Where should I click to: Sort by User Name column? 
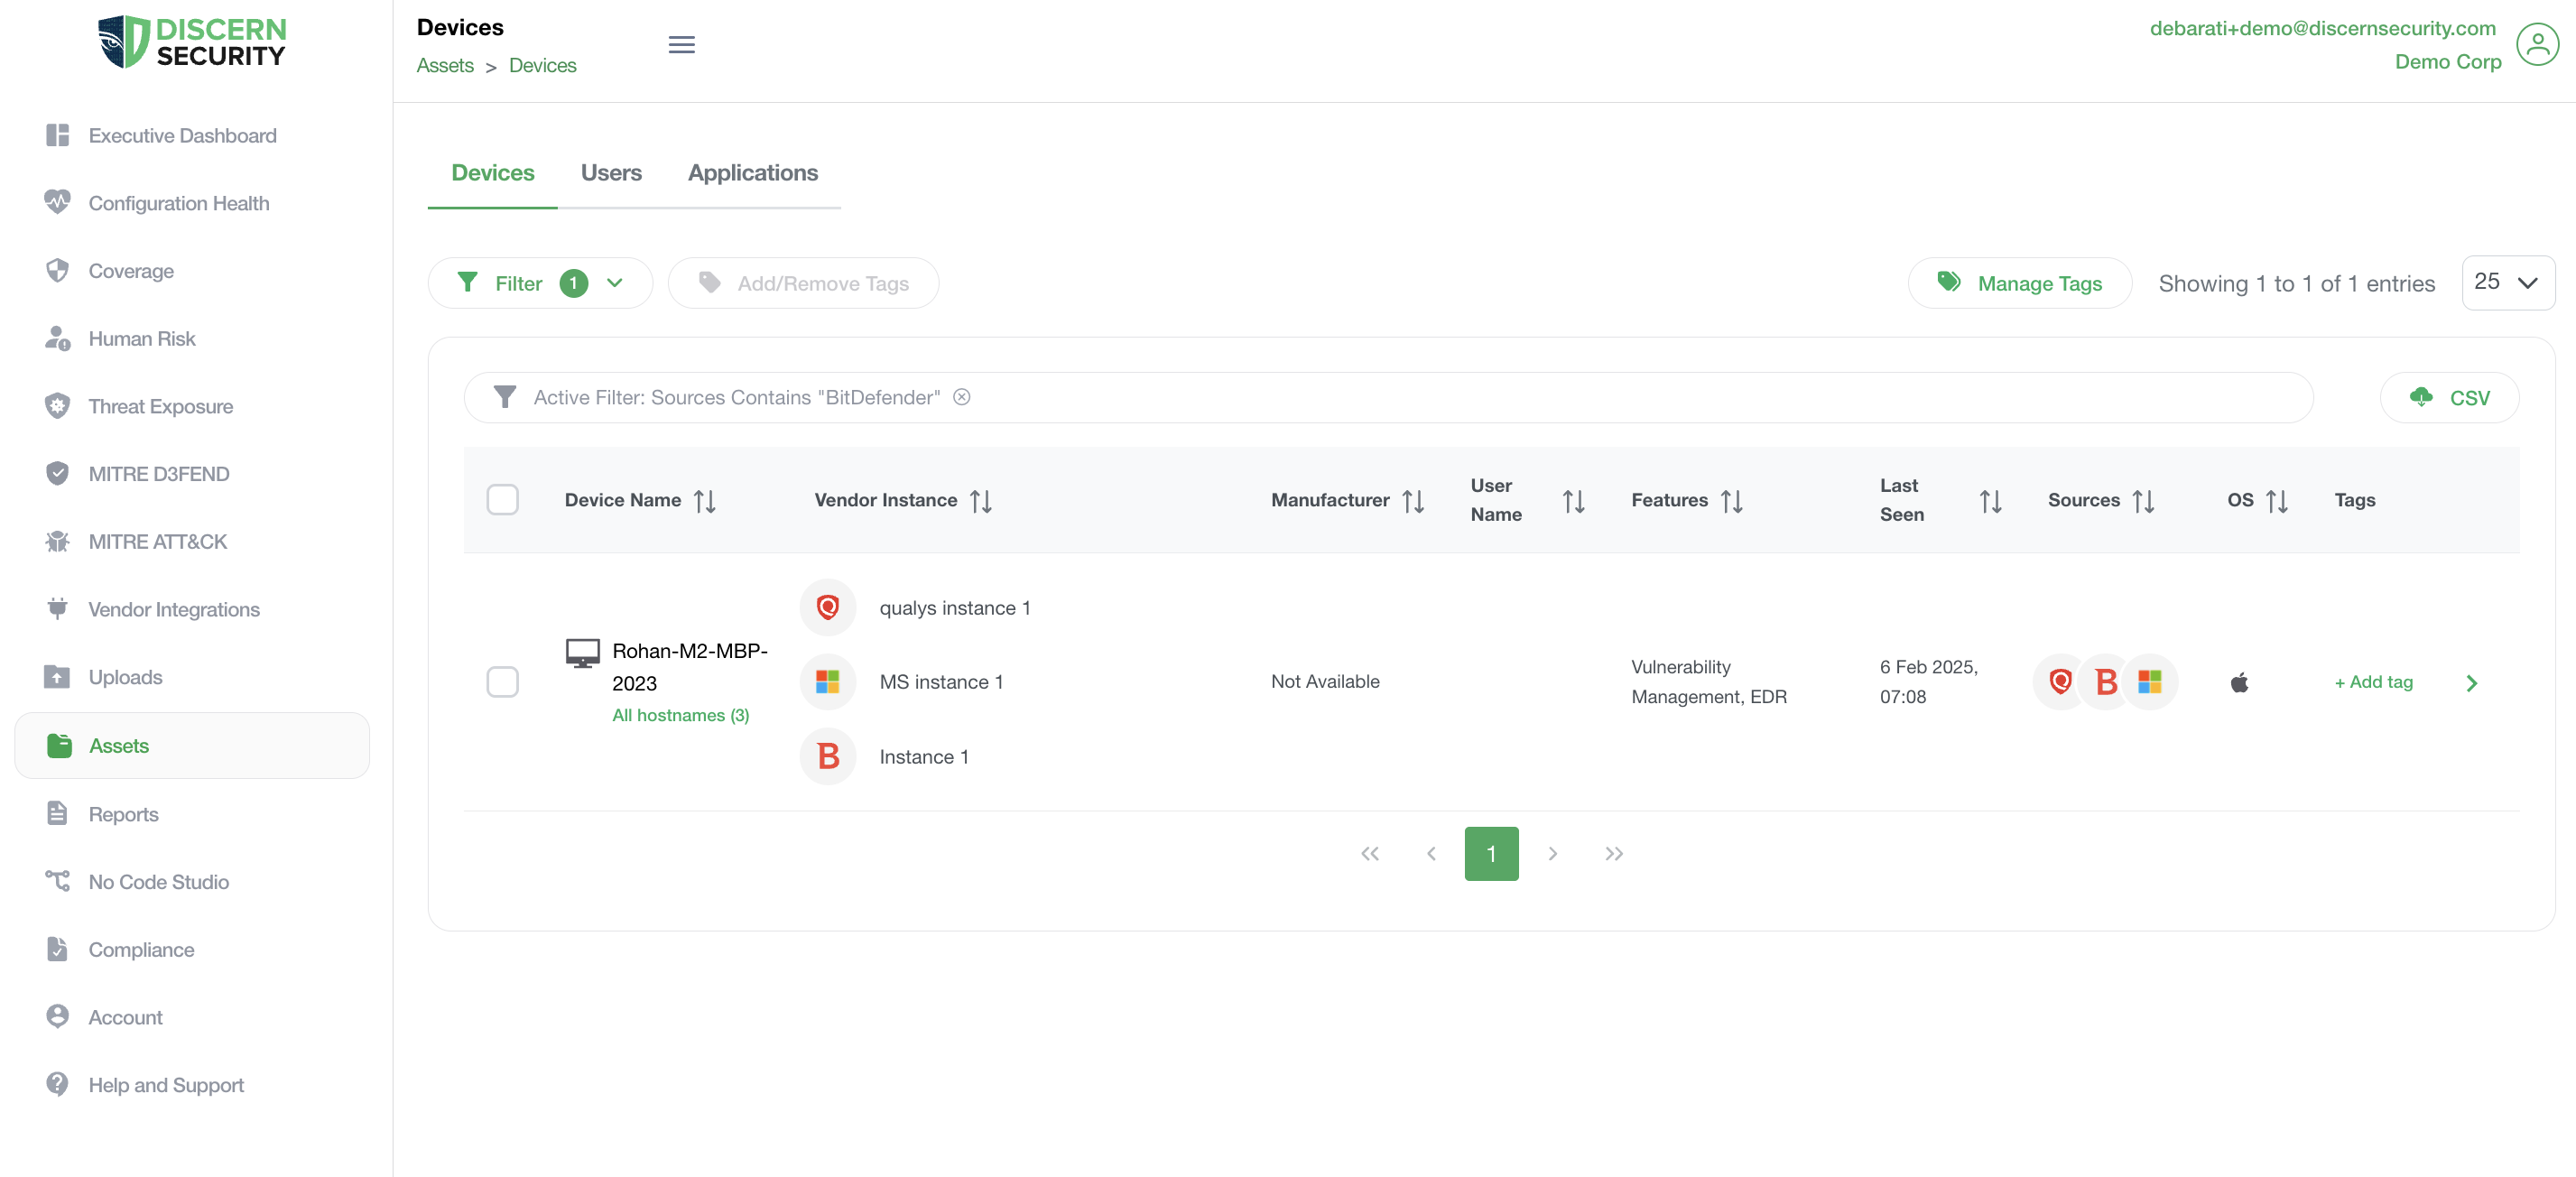1574,501
